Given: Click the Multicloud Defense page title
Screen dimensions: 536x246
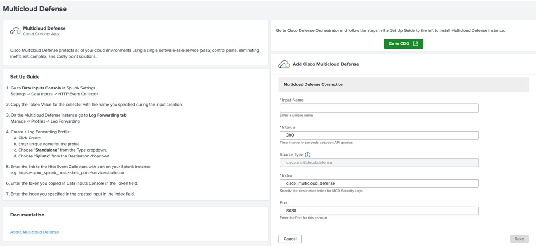Looking at the screenshot, I should point(35,9).
